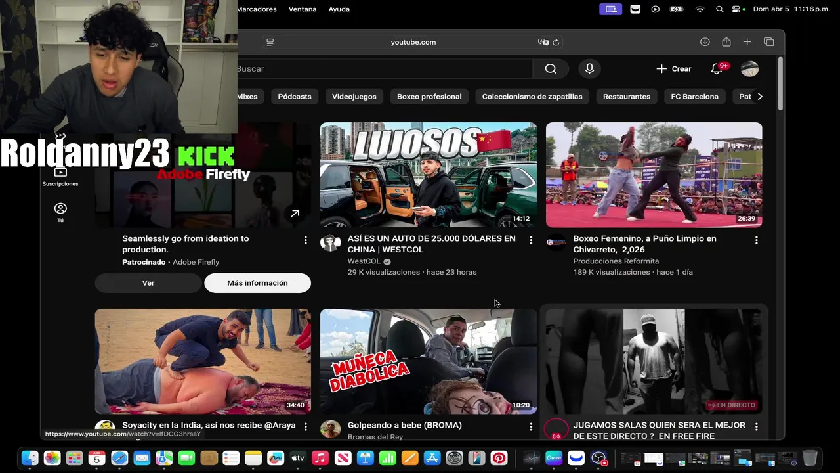Image resolution: width=840 pixels, height=473 pixels.
Task: Open options menu for Golpeando a bebe video
Action: point(531,427)
